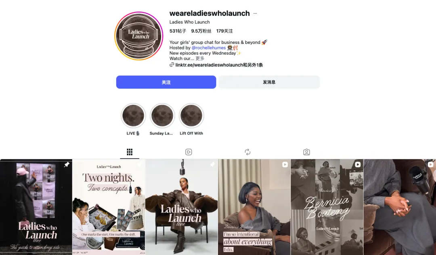Show the 179关注 following list
The height and width of the screenshot is (255, 436).
[224, 31]
